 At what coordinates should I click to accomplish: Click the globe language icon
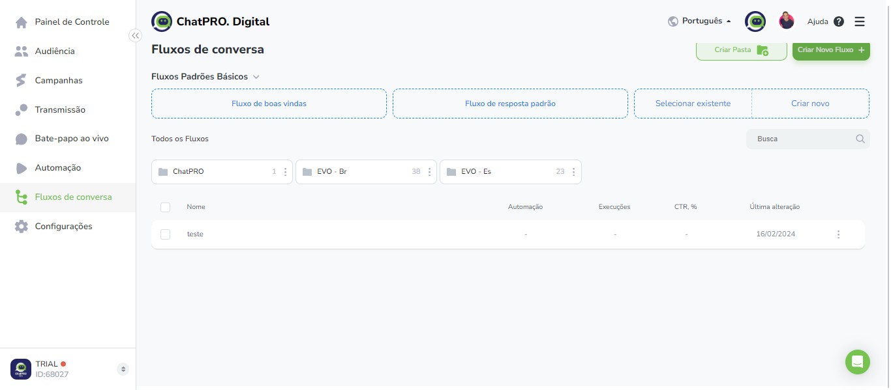coord(673,21)
